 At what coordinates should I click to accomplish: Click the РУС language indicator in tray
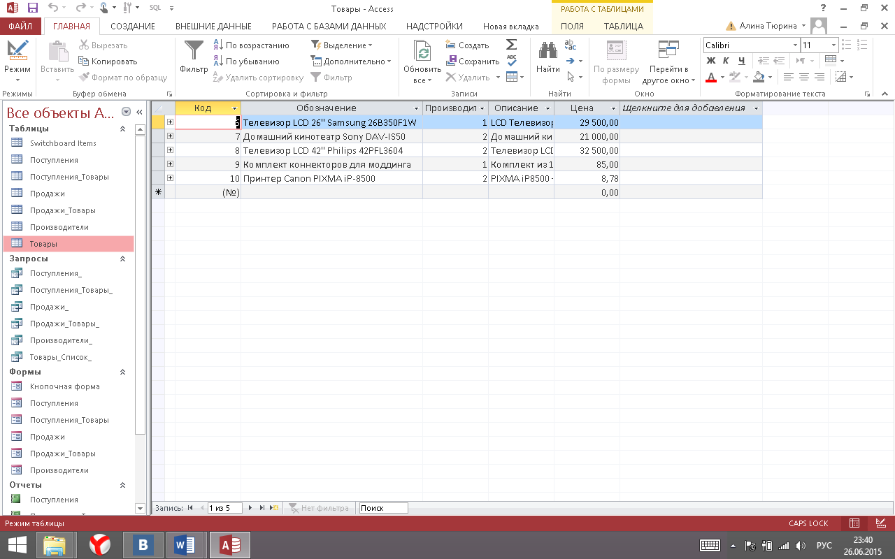[824, 545]
